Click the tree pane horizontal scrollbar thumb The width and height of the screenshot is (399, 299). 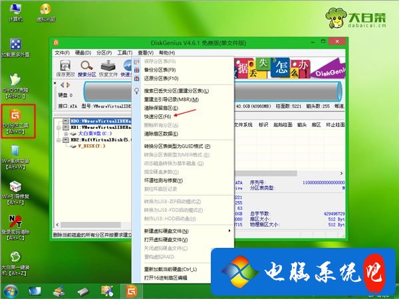click(90, 225)
